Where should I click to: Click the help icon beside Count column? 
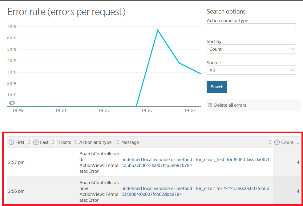[277, 142]
